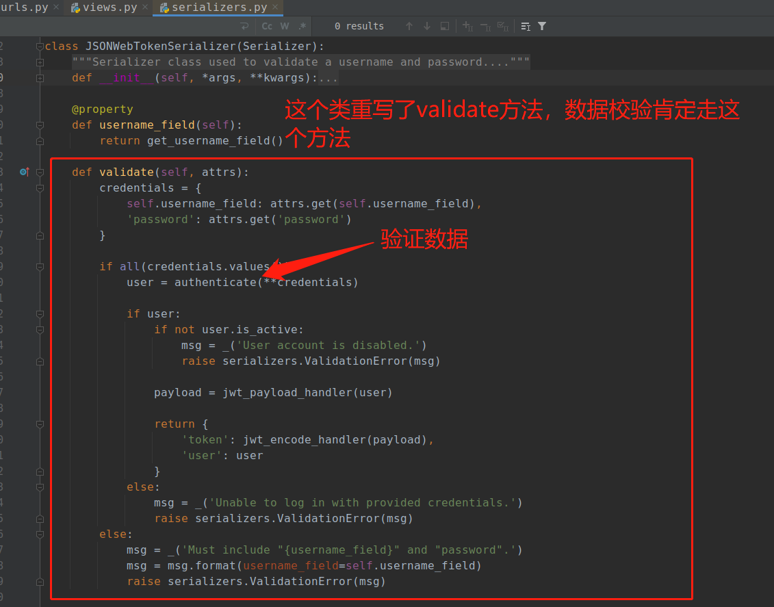Viewport: 774px width, 607px height.
Task: Collapse the 'if not user.is_active' block
Action: (x=40, y=330)
